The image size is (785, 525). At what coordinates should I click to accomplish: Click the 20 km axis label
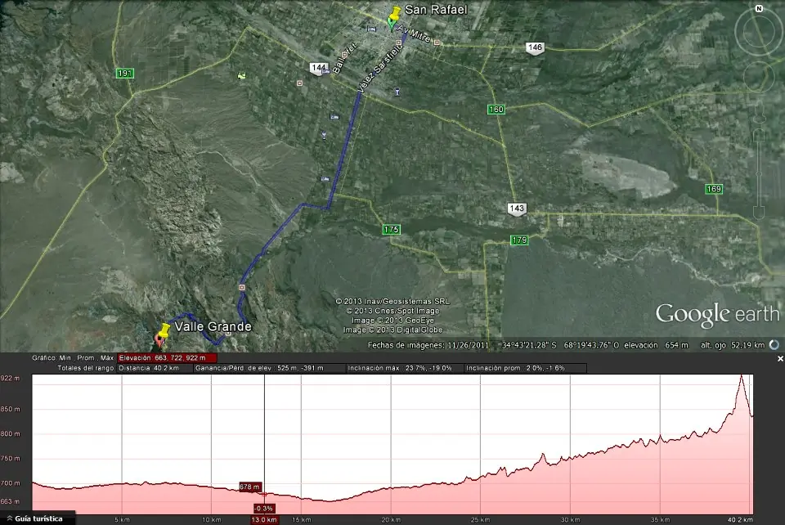tap(391, 520)
